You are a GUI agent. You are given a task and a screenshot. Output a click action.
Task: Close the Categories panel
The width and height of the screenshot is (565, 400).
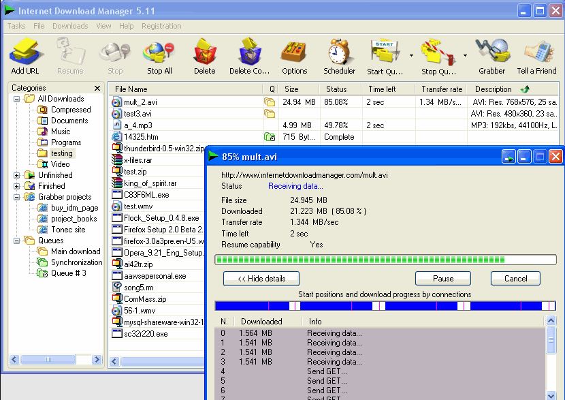point(97,88)
